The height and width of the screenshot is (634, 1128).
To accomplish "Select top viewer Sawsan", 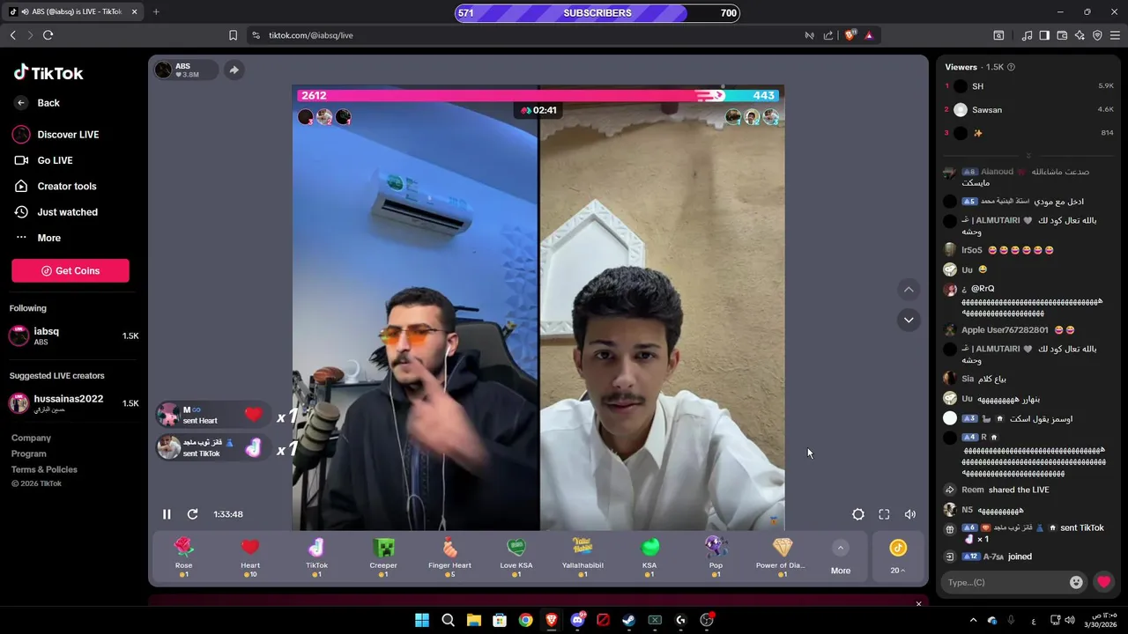I will (1028, 110).
